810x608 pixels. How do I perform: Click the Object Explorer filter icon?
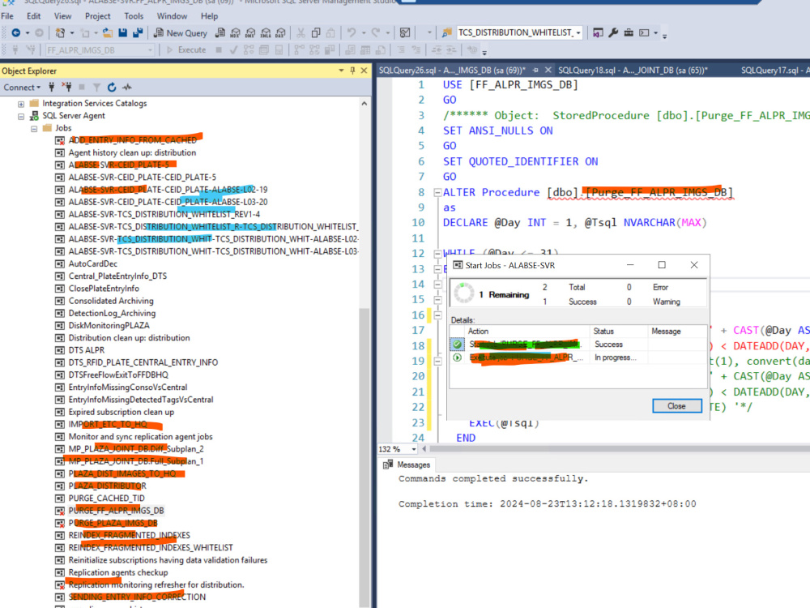96,87
